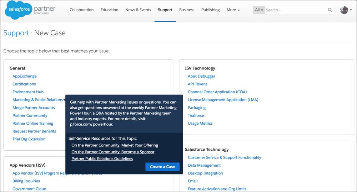
Task: Click the Support breadcrumb link
Action: click(16, 33)
